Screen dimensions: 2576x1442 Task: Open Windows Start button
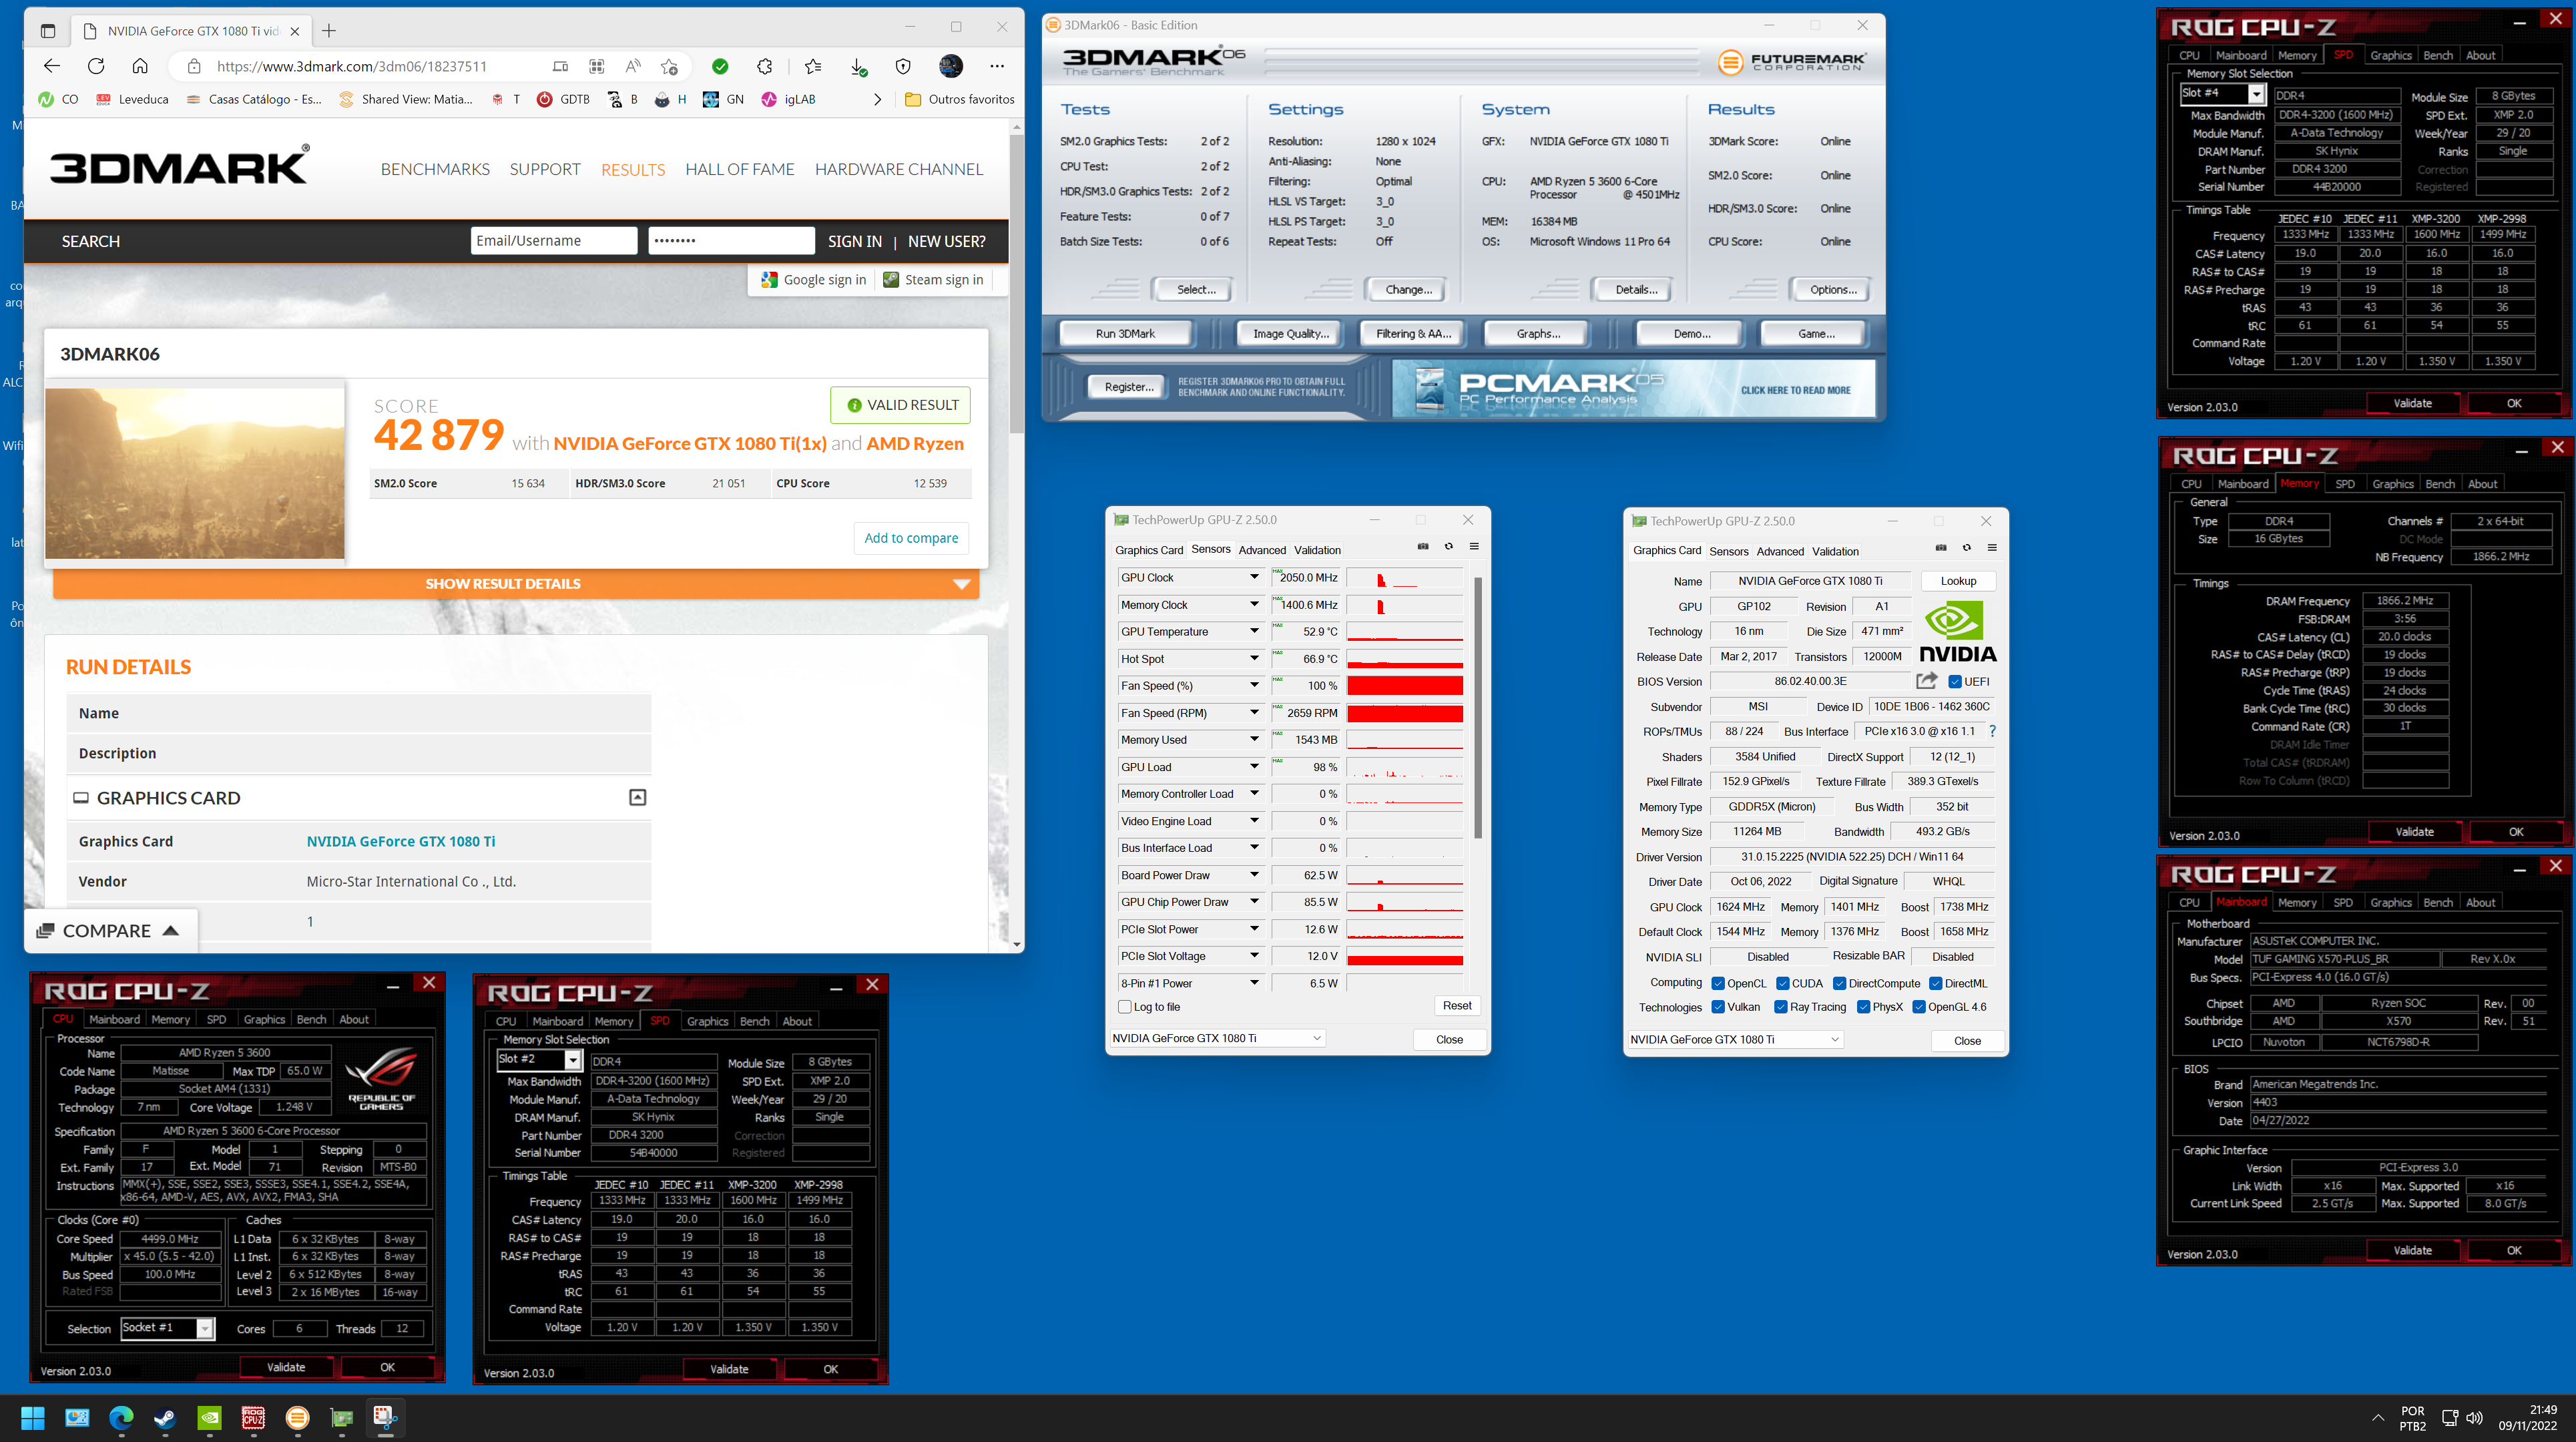click(33, 1417)
